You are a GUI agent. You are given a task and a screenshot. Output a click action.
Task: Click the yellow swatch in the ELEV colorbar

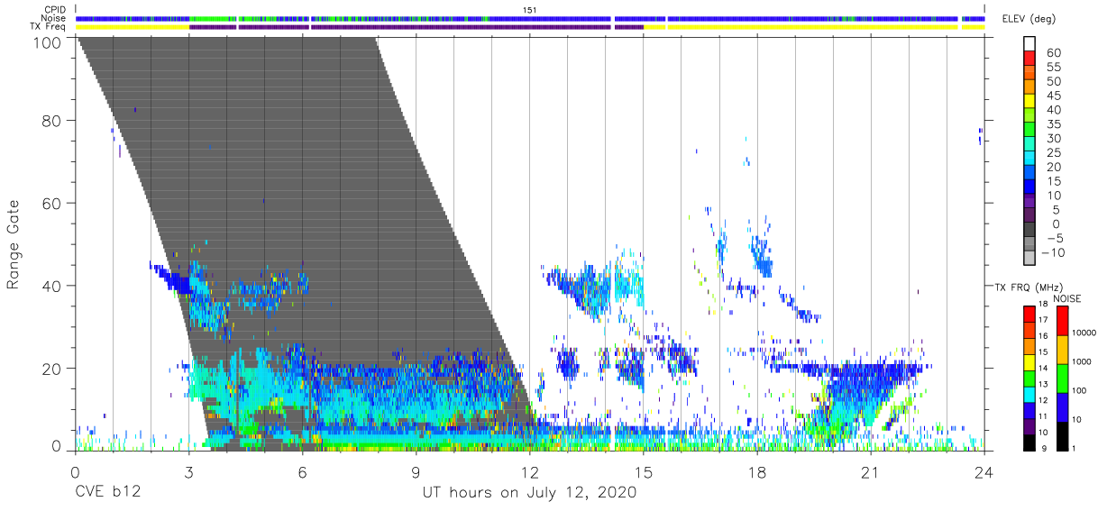(x=1030, y=102)
